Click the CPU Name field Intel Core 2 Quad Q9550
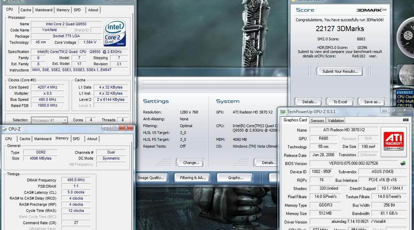 pyautogui.click(x=66, y=24)
